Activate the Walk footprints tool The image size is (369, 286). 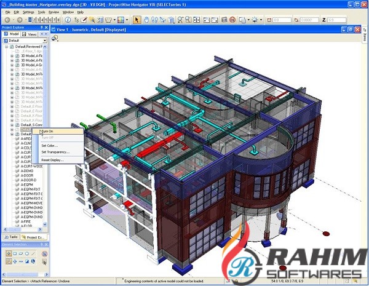point(154,20)
